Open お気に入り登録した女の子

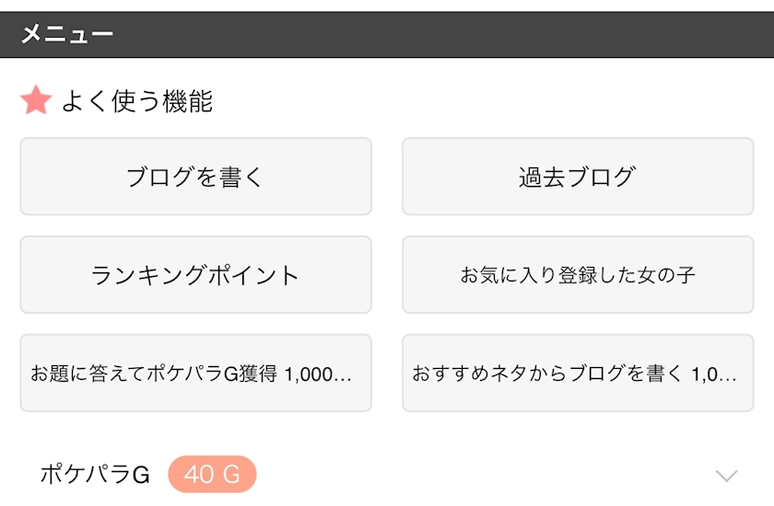578,275
